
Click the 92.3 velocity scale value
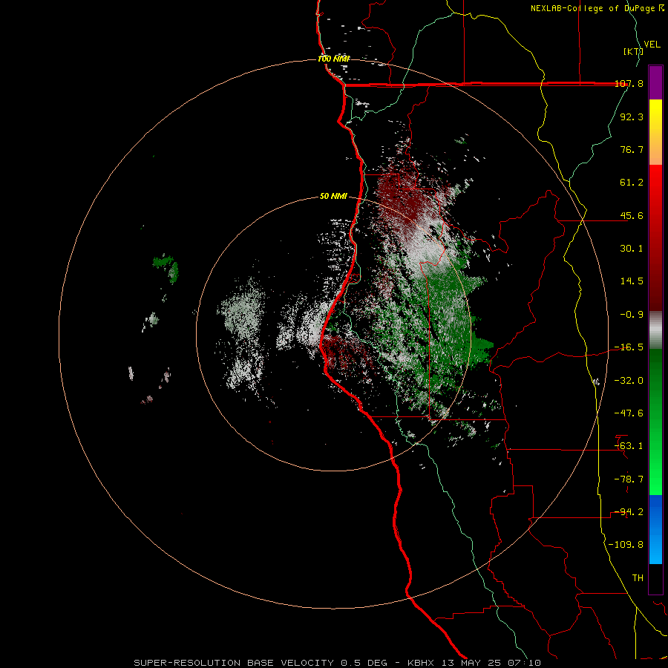(x=632, y=117)
